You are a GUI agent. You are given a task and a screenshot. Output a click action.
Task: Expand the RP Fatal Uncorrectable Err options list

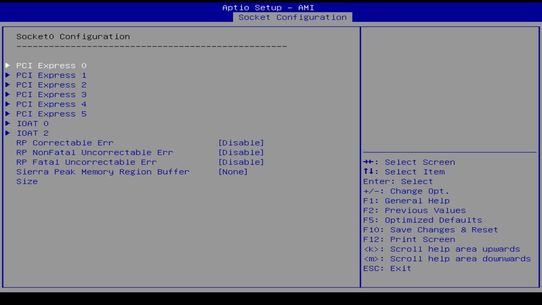click(242, 162)
